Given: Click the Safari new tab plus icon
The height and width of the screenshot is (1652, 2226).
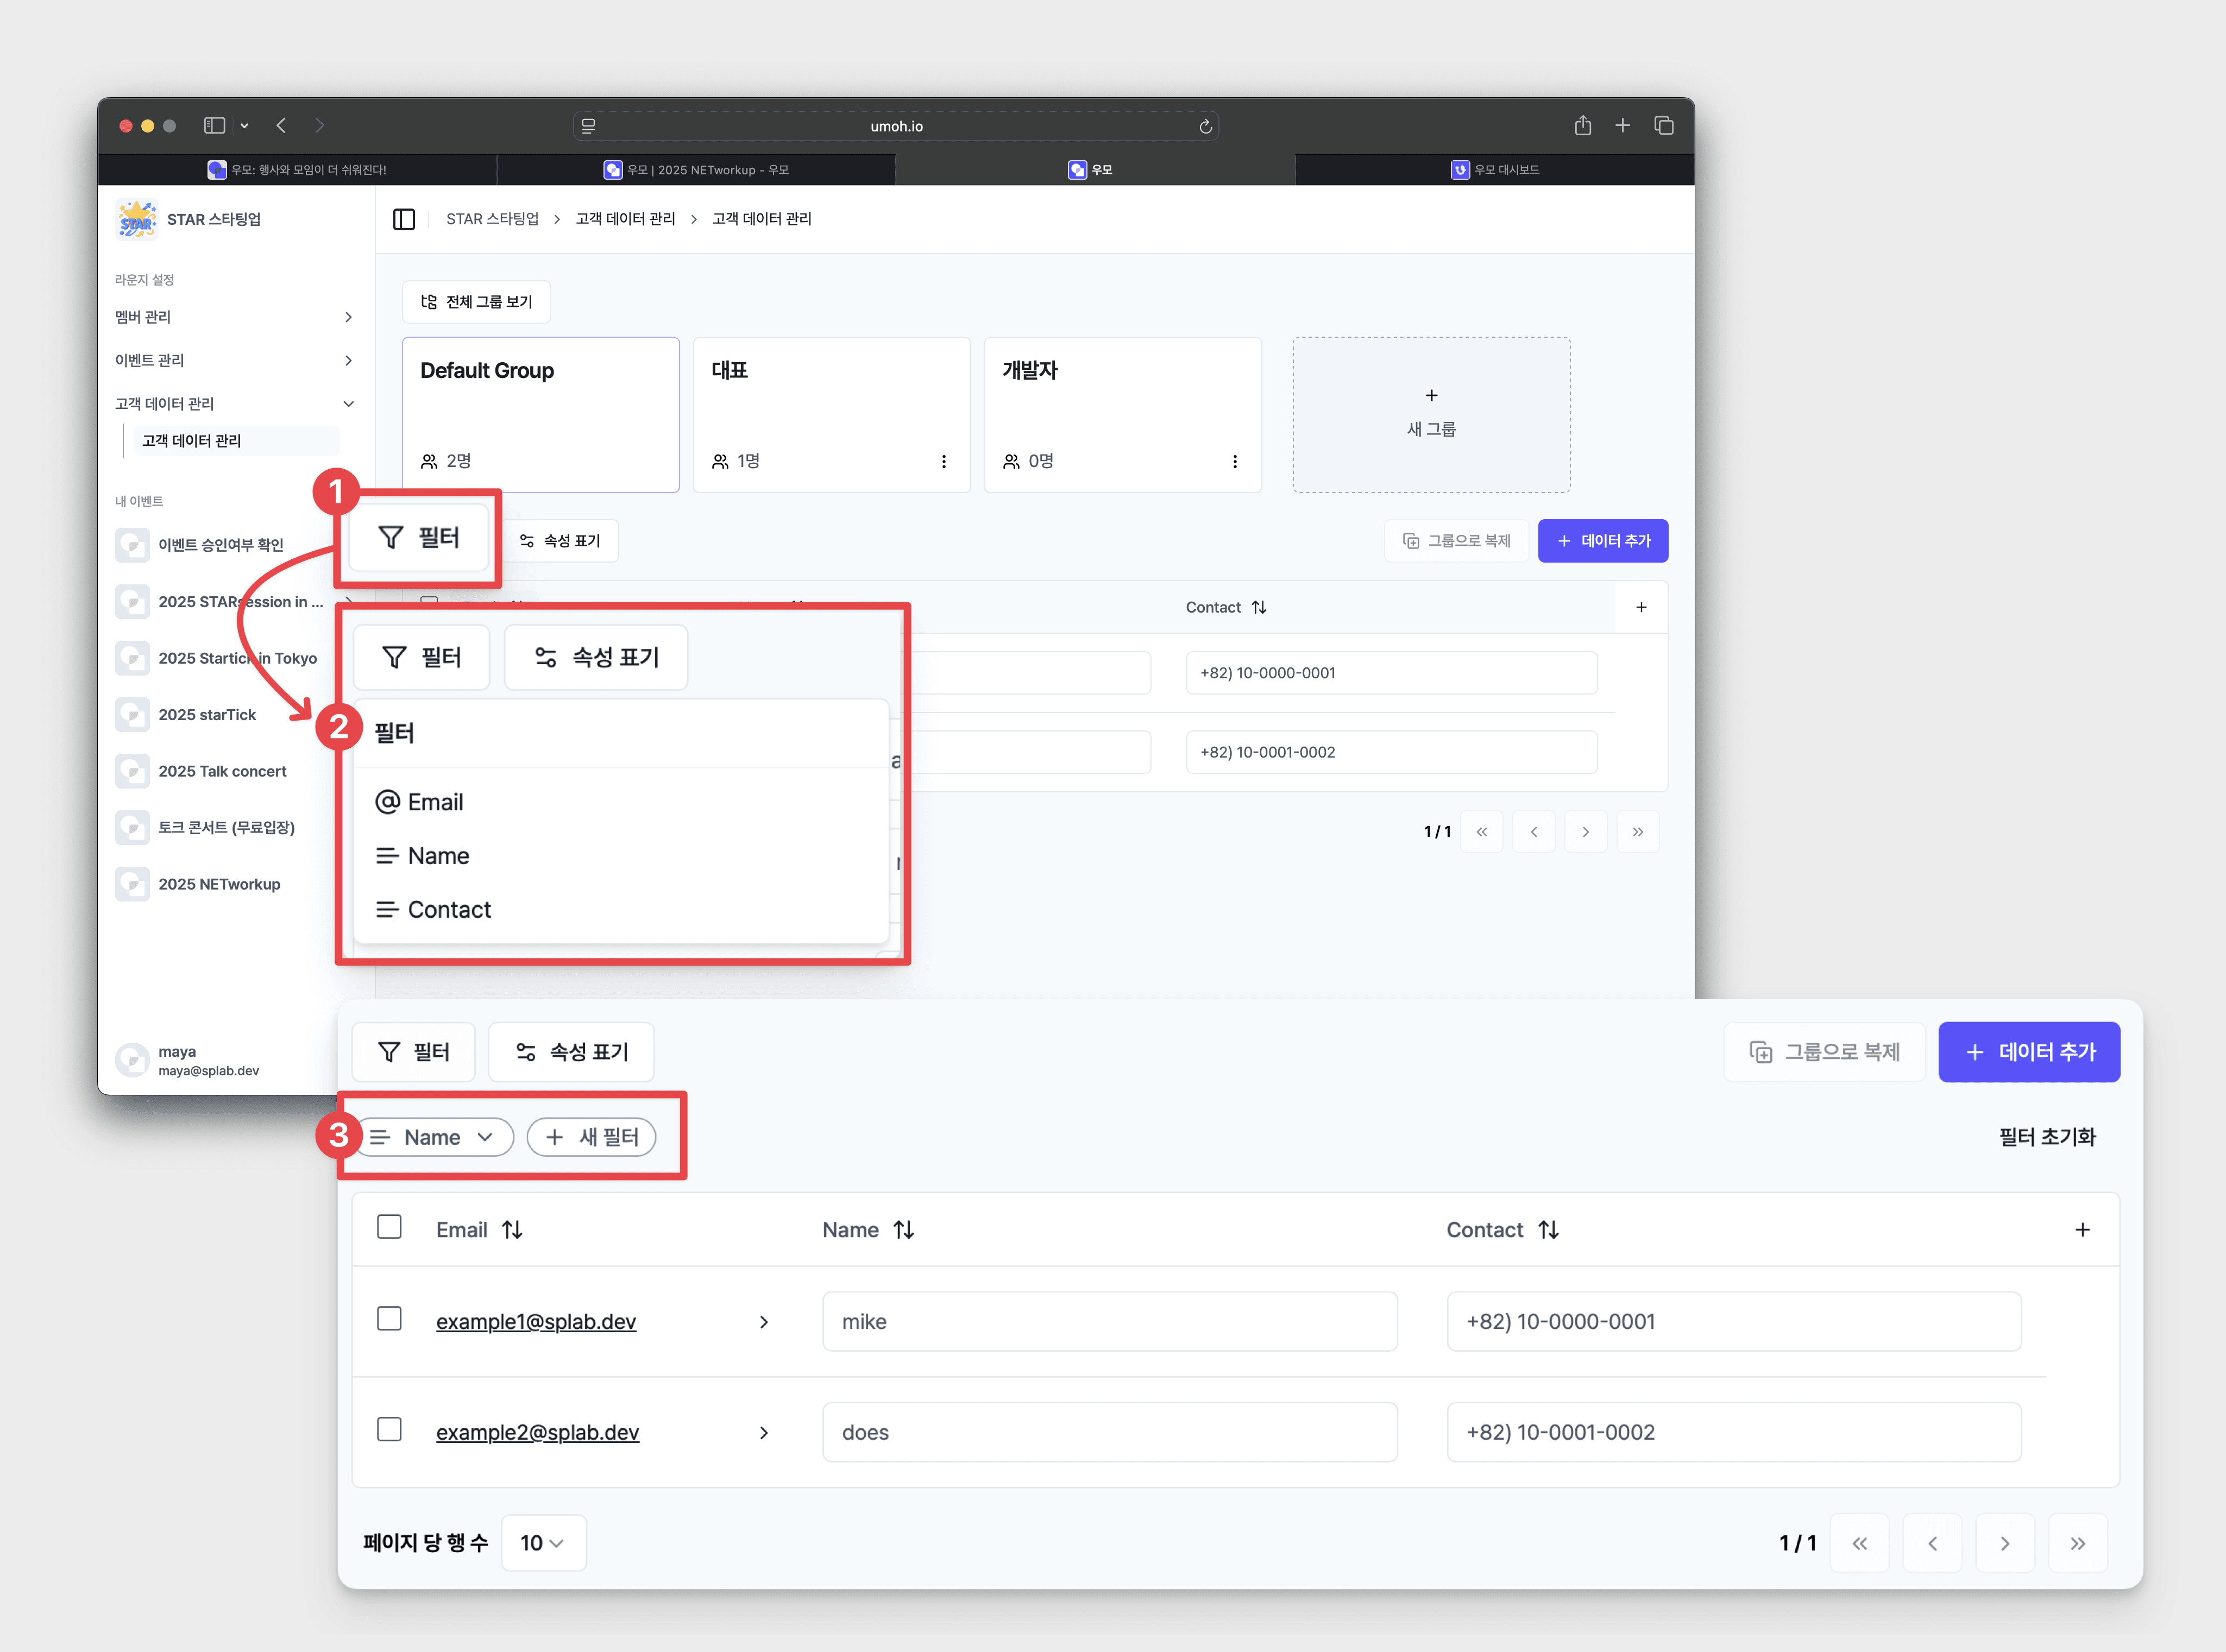Looking at the screenshot, I should (x=1622, y=125).
